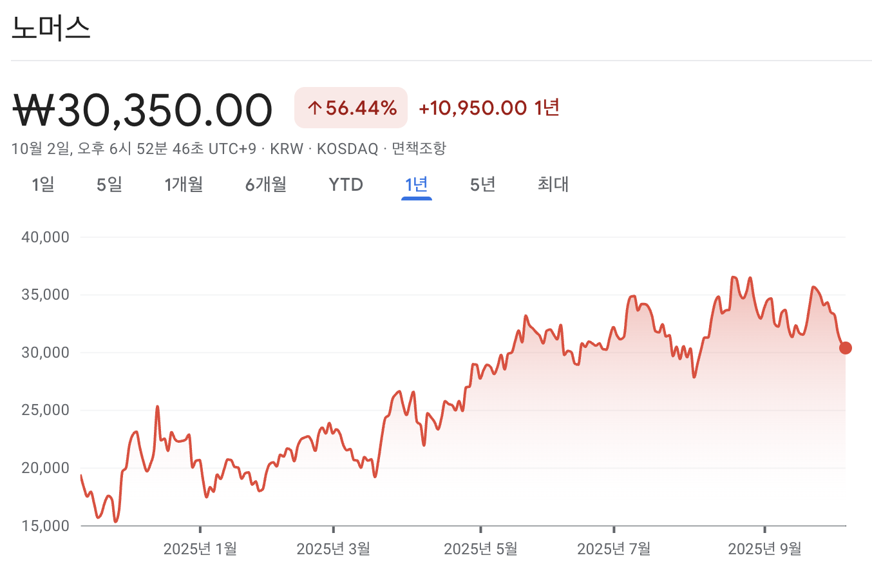
Task: Click the ₩30,350.00 stock price
Action: click(x=143, y=108)
